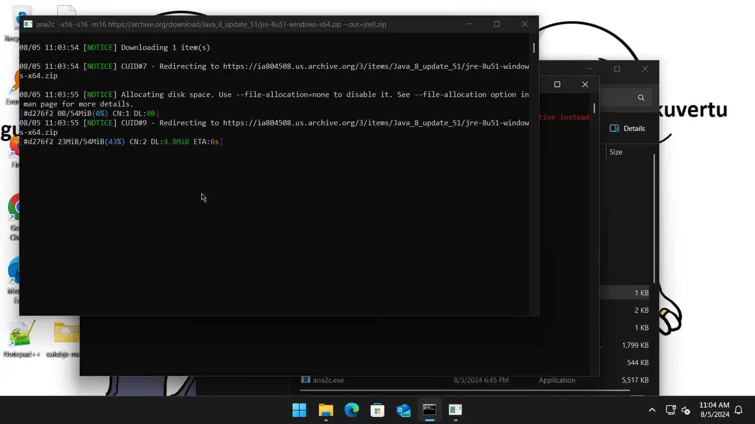Click the CUID#9 redirect notice line
The image size is (755, 424).
[x=274, y=128]
